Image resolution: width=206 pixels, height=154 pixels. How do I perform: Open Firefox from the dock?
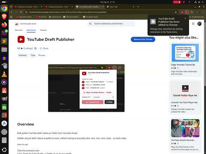coord(4,25)
